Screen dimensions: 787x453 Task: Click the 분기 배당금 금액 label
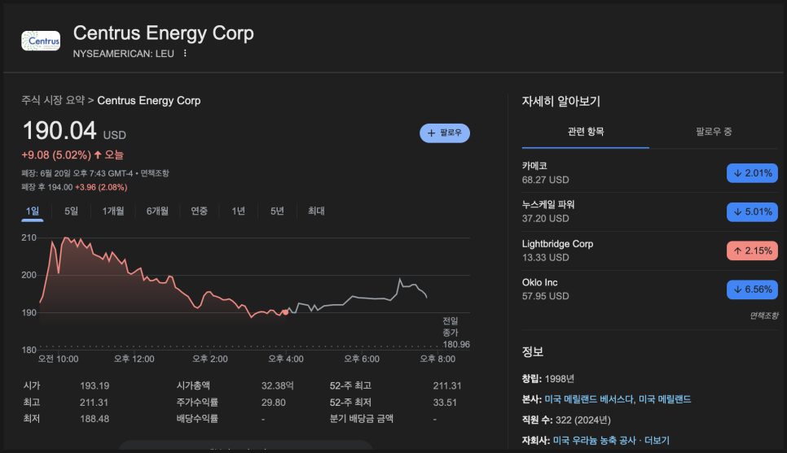362,419
